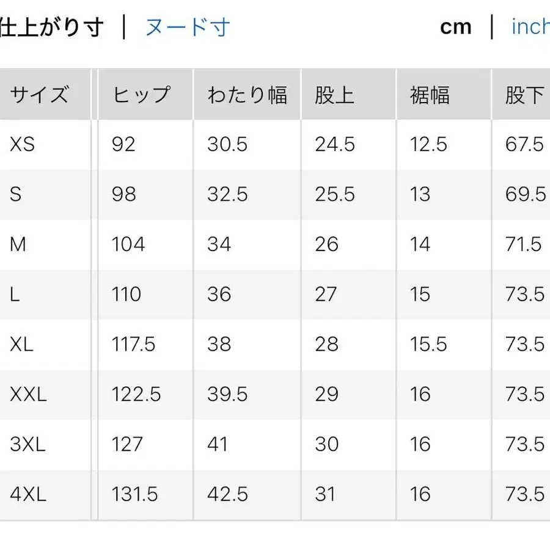Image resolution: width=550 pixels, height=550 pixels.
Task: Select the XXL size row label
Action: click(x=26, y=395)
